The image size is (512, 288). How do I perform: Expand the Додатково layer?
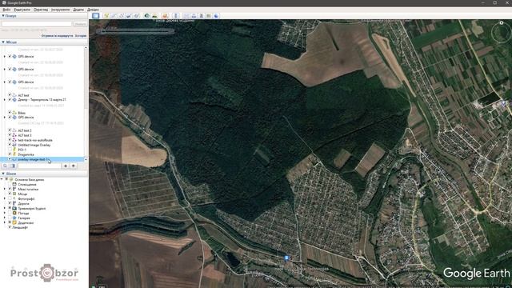pos(5,222)
